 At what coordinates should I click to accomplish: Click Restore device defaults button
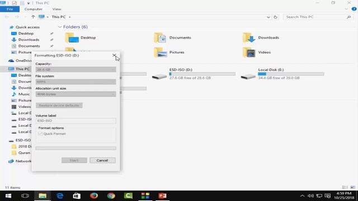pos(59,106)
